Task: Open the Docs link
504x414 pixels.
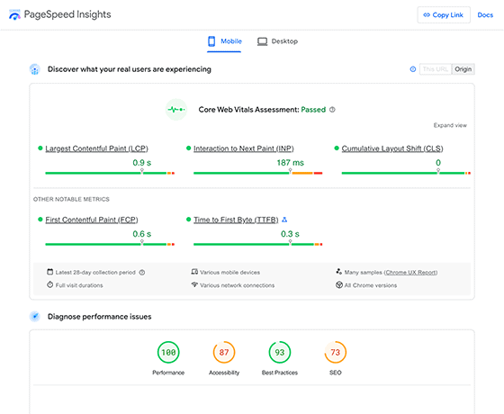Action: tap(485, 15)
